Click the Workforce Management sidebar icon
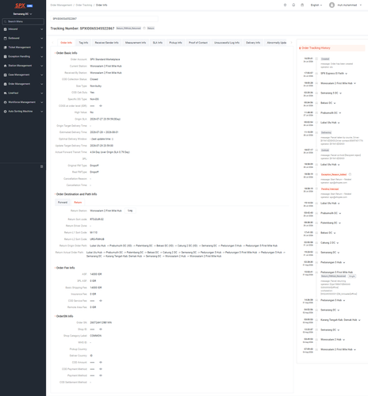Screen dimensions: 368x396 (5, 102)
